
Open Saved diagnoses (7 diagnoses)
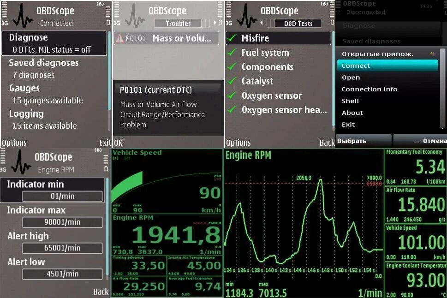tap(54, 69)
